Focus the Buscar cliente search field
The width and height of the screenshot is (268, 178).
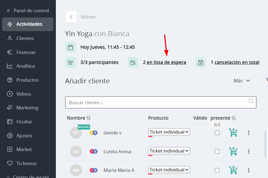pyautogui.click(x=161, y=102)
